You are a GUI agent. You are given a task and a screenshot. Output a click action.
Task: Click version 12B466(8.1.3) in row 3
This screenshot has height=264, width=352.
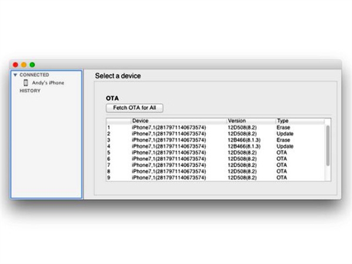(244, 140)
